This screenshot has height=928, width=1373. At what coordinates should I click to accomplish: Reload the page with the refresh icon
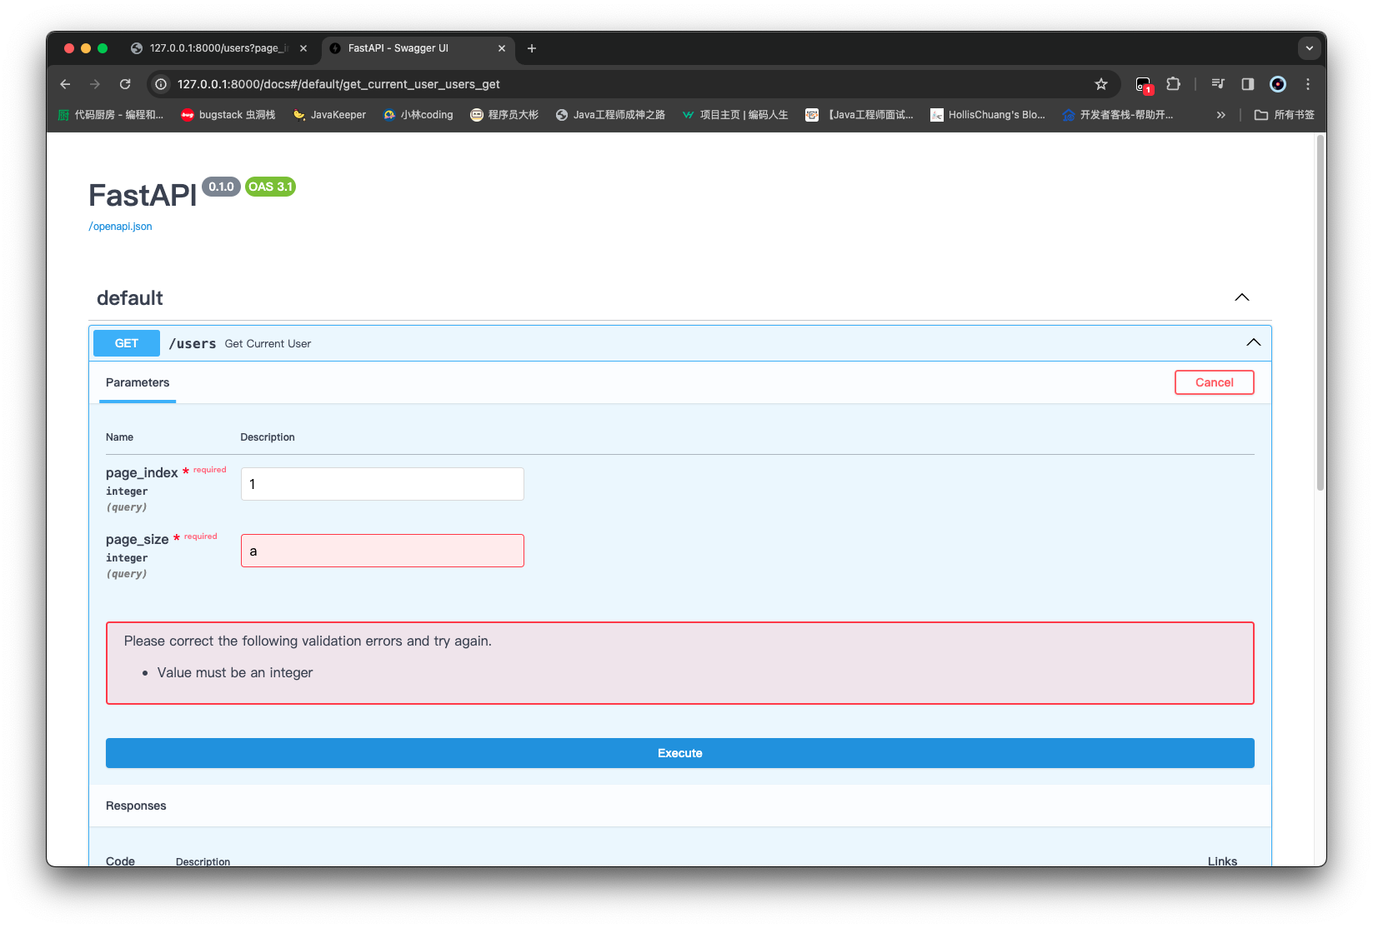pos(125,84)
